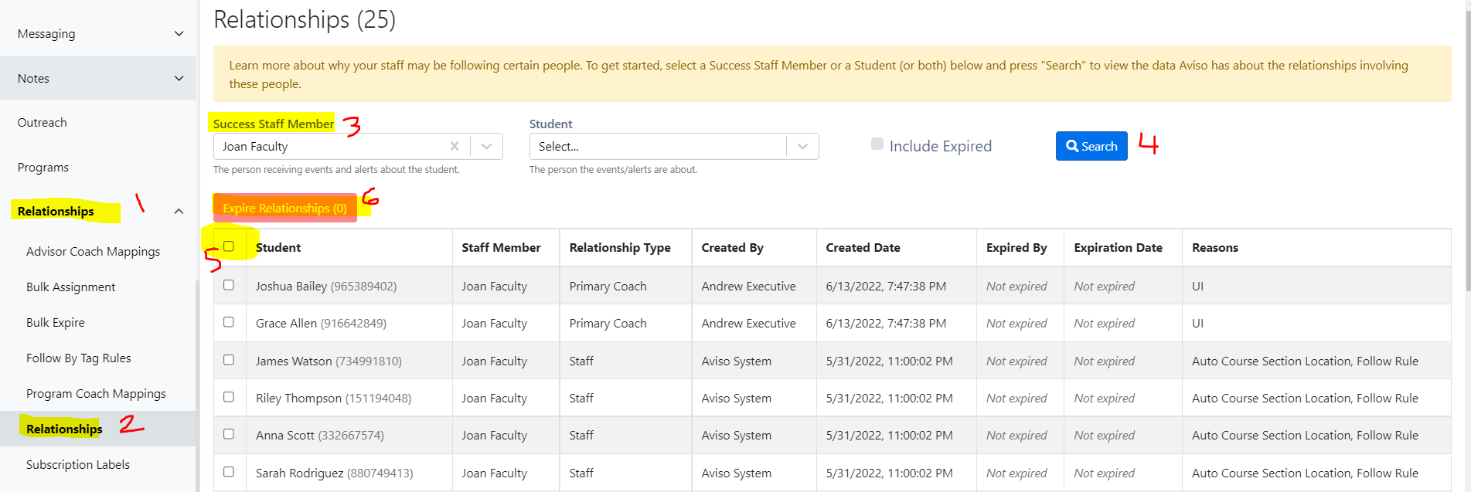The image size is (1471, 492).
Task: Enable the Include Expired checkbox
Action: click(x=877, y=144)
